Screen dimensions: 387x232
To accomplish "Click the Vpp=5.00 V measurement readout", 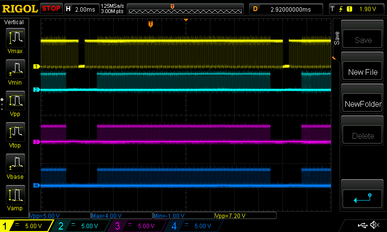I will [x=60, y=216].
